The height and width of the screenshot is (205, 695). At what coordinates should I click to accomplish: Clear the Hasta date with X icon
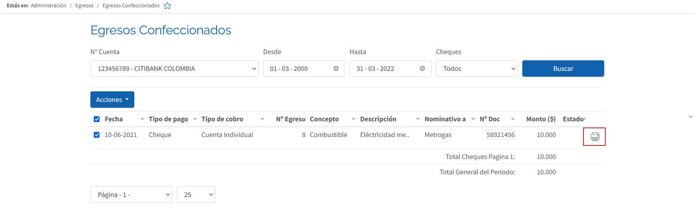[422, 69]
